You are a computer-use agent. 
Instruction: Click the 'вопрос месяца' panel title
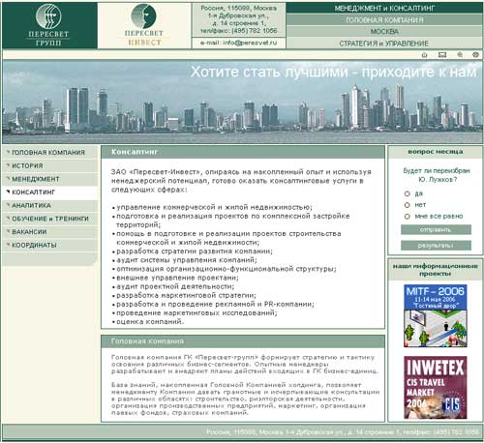coord(436,152)
